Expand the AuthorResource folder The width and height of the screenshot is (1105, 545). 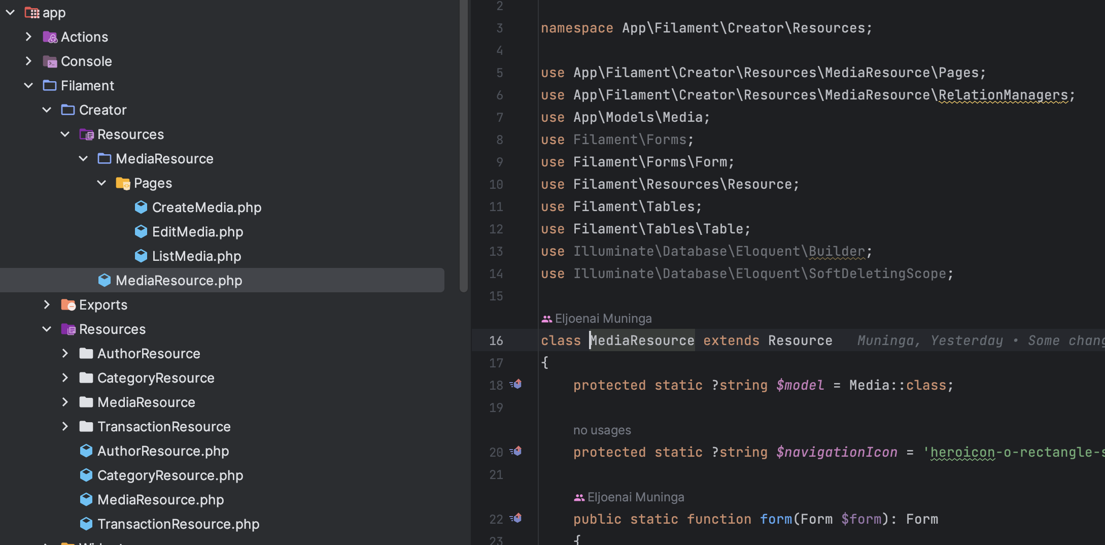pyautogui.click(x=65, y=354)
